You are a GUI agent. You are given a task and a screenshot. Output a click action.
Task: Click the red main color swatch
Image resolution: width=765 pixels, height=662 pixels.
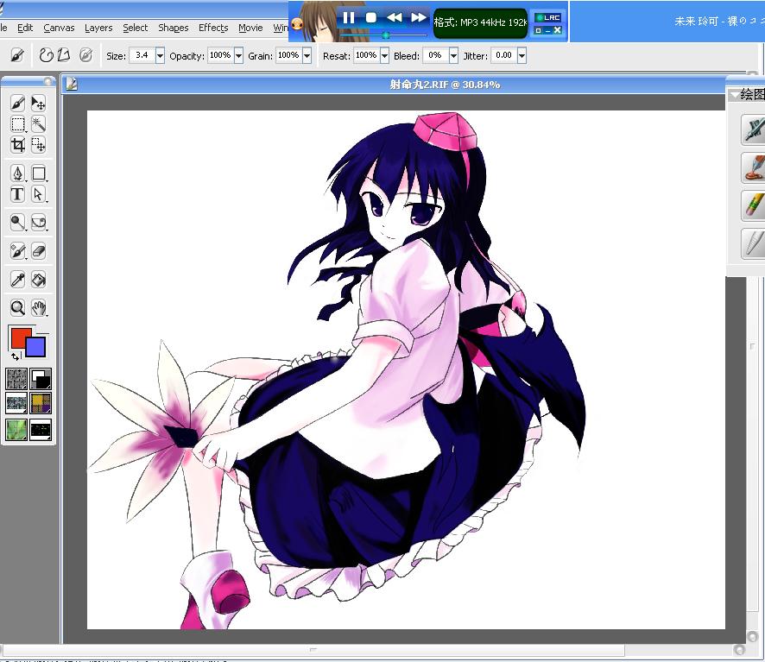click(18, 337)
